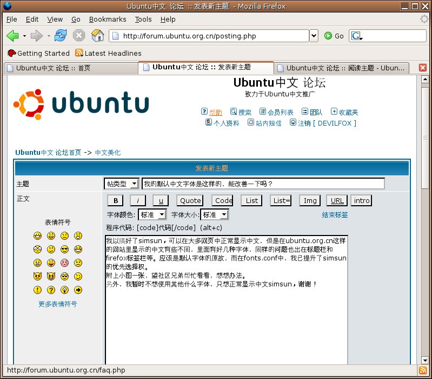The width and height of the screenshot is (432, 379).
Task: Click the URL BBCode button
Action: point(337,200)
